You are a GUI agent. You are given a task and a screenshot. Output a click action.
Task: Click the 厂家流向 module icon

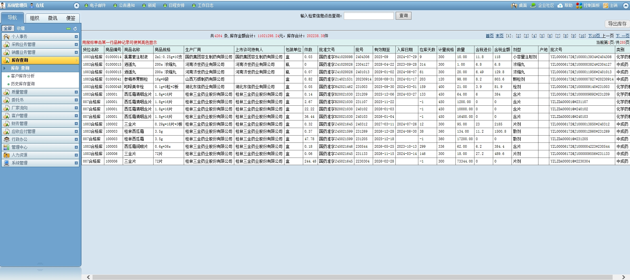pyautogui.click(x=6, y=108)
